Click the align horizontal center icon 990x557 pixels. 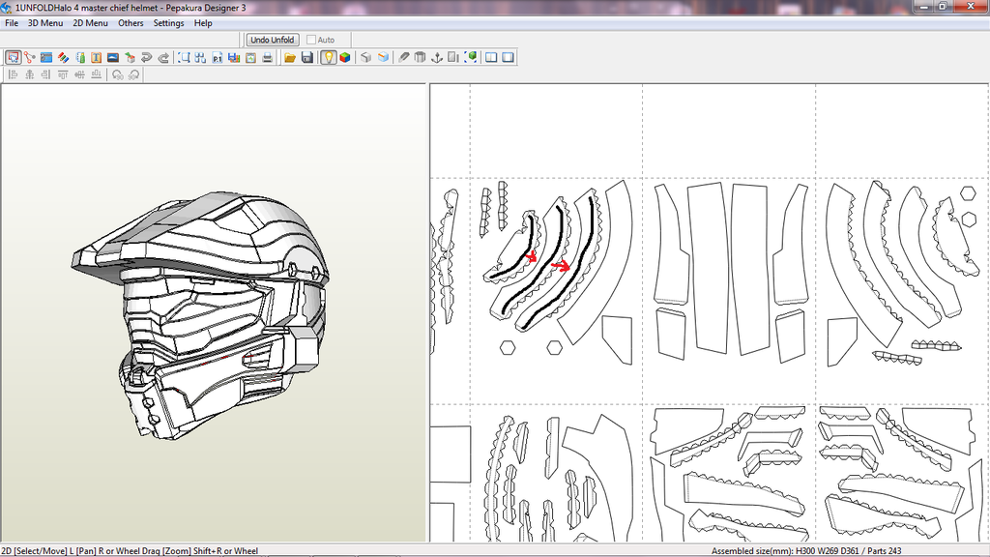30,74
